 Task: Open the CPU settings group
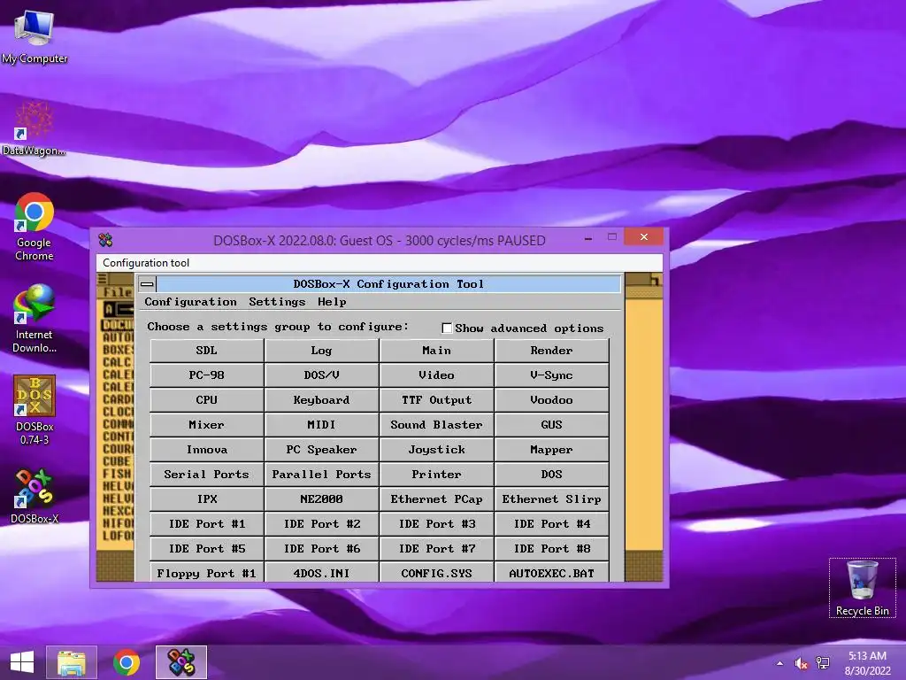[206, 400]
